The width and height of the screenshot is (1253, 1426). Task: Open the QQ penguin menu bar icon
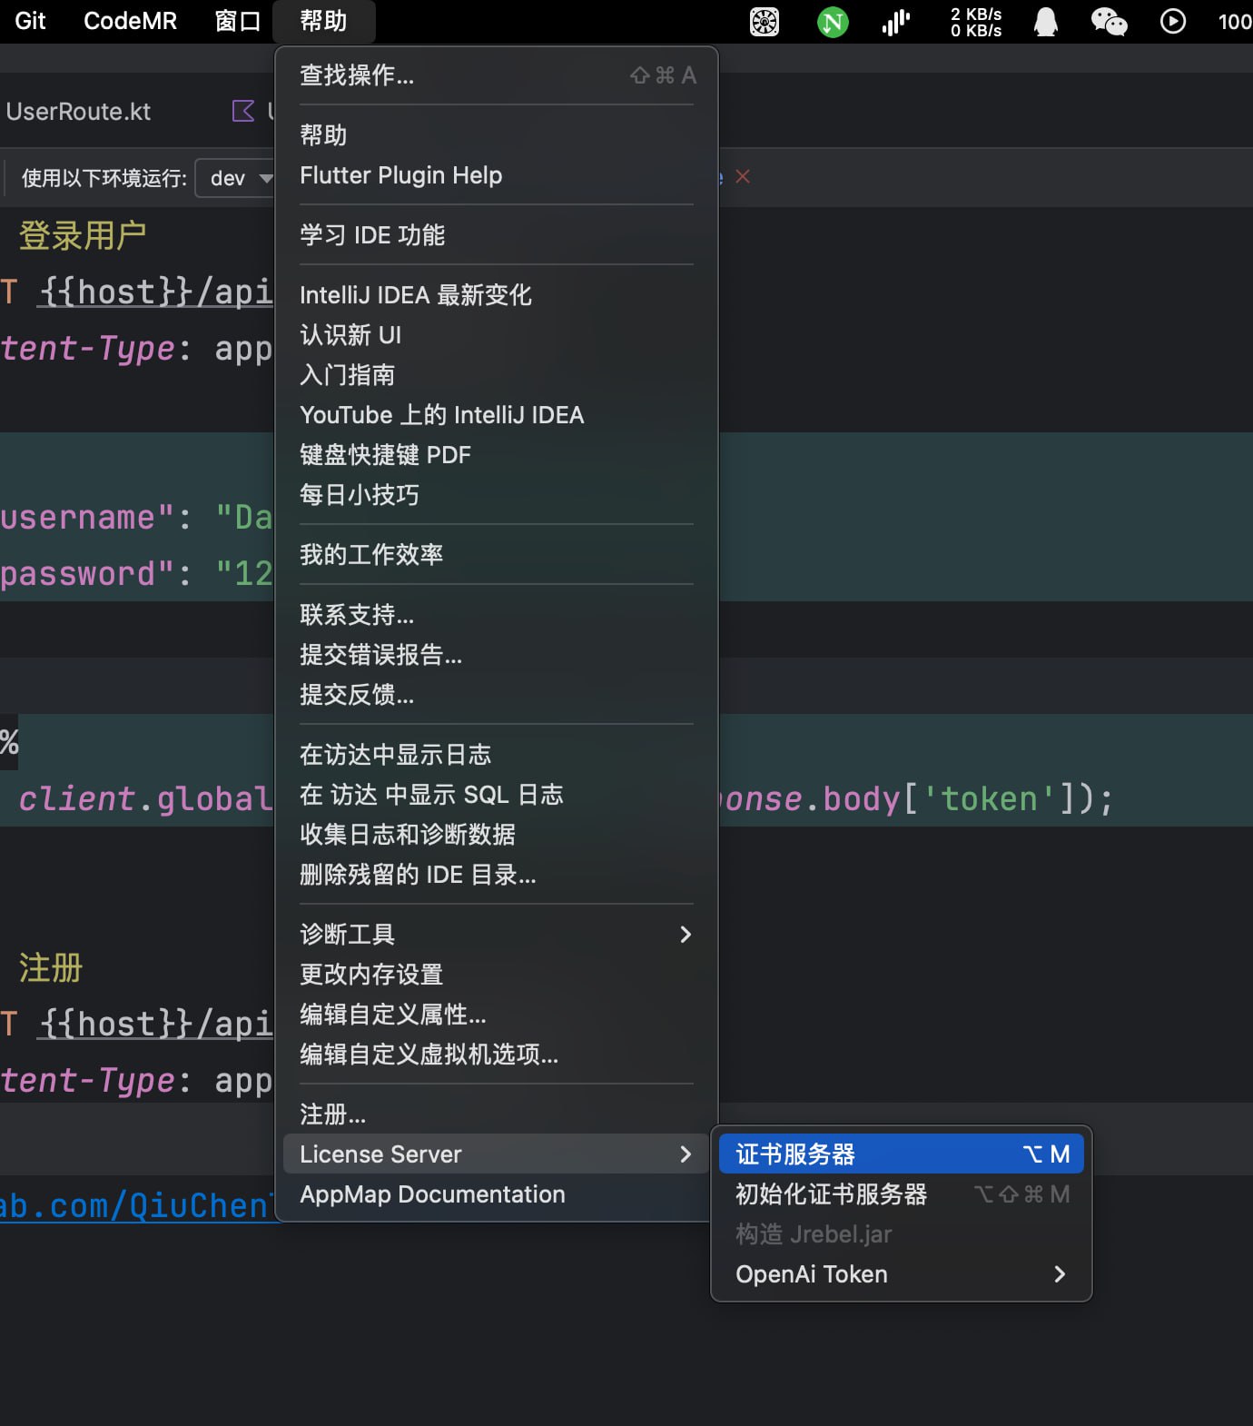[x=1046, y=21]
